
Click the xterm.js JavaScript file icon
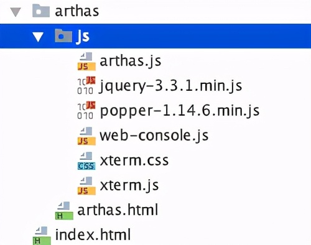coord(86,185)
